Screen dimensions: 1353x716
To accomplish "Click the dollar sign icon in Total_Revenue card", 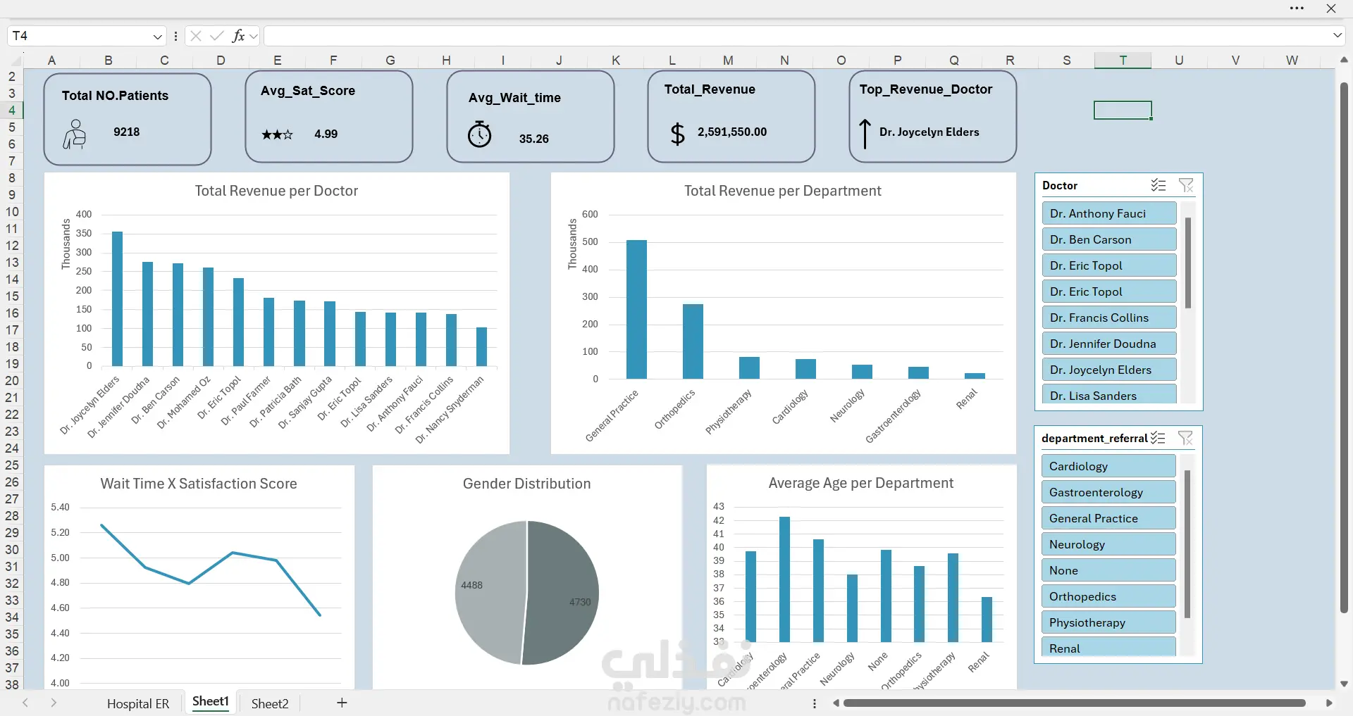I will pyautogui.click(x=677, y=133).
